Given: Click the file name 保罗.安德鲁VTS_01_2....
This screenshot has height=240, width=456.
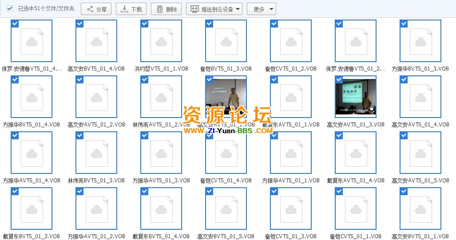Looking at the screenshot, I should [x=356, y=69].
